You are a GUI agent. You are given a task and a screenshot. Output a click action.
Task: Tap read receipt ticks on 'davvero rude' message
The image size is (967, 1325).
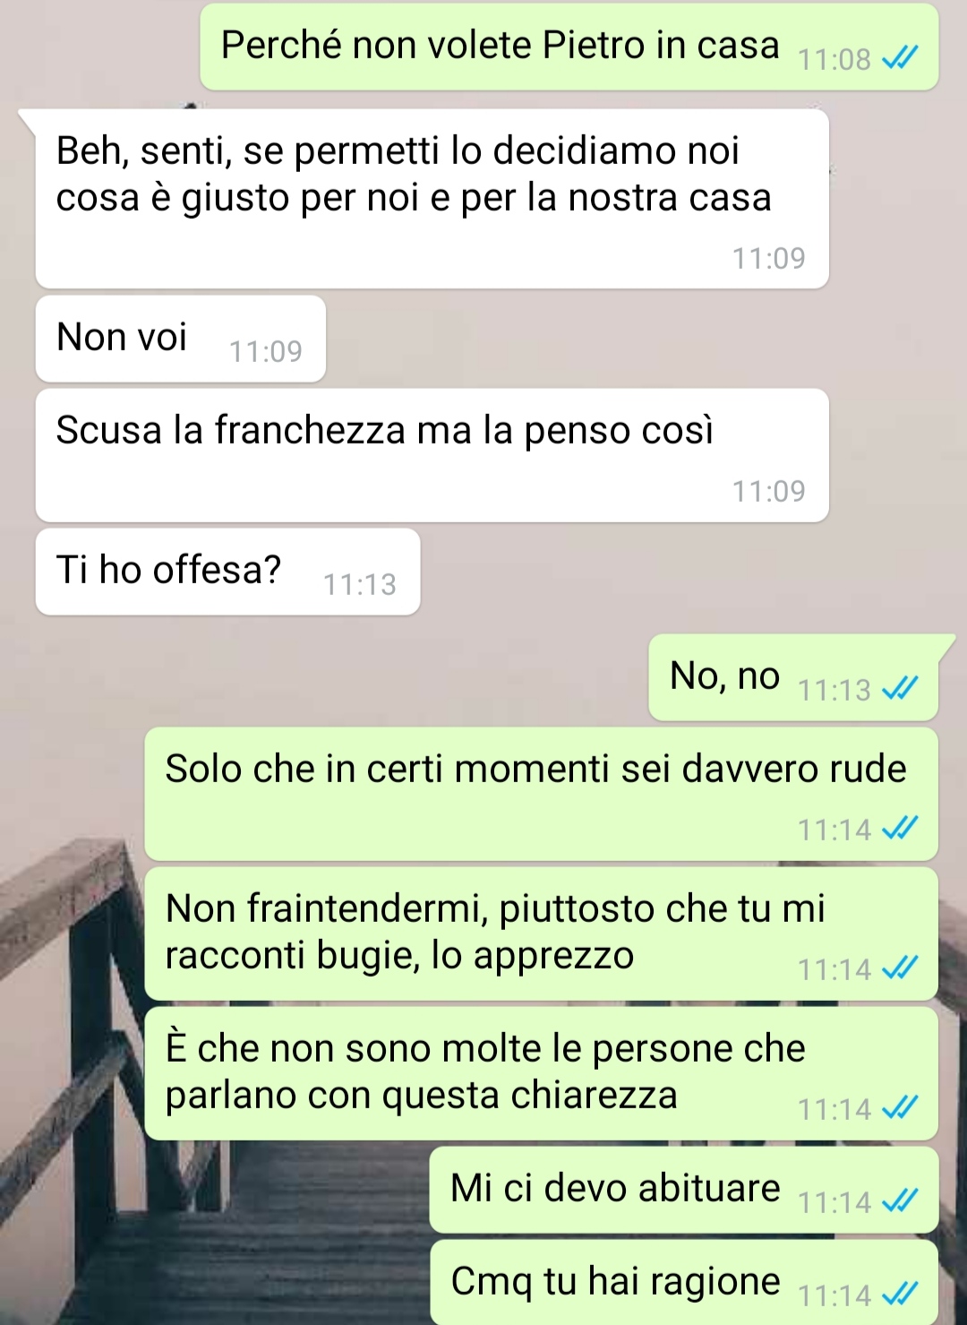pyautogui.click(x=900, y=829)
